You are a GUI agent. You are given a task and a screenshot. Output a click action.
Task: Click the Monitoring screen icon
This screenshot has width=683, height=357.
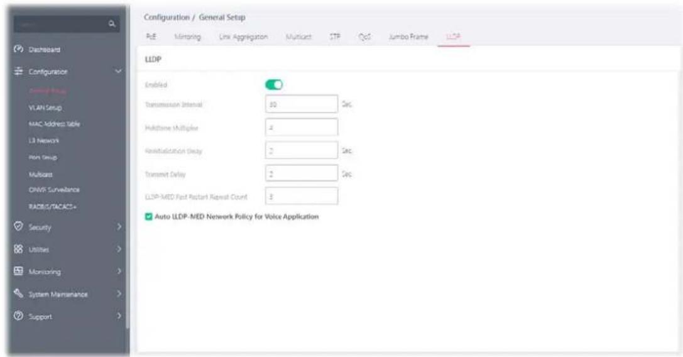pyautogui.click(x=18, y=271)
